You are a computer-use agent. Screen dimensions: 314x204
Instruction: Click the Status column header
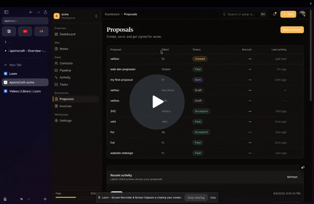(197, 49)
